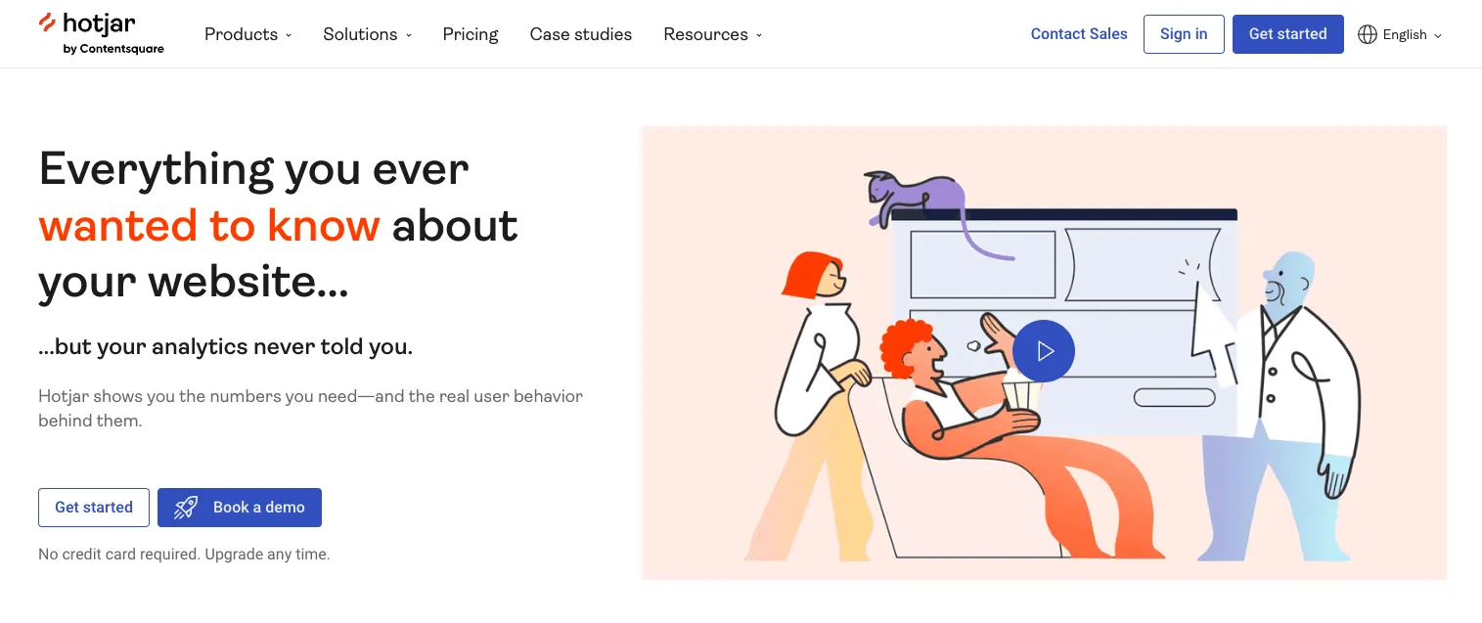Click the Sign in button

[1184, 34]
